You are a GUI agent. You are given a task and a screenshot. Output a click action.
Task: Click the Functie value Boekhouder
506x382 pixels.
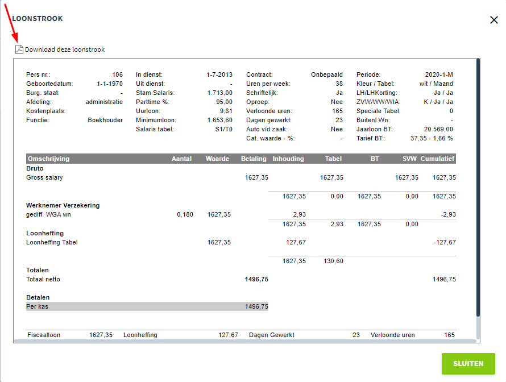pos(105,120)
